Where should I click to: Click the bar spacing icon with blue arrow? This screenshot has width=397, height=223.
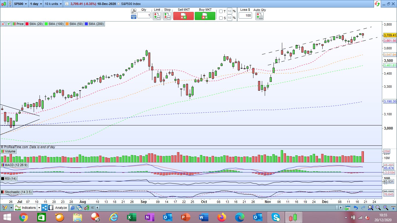[393, 208]
